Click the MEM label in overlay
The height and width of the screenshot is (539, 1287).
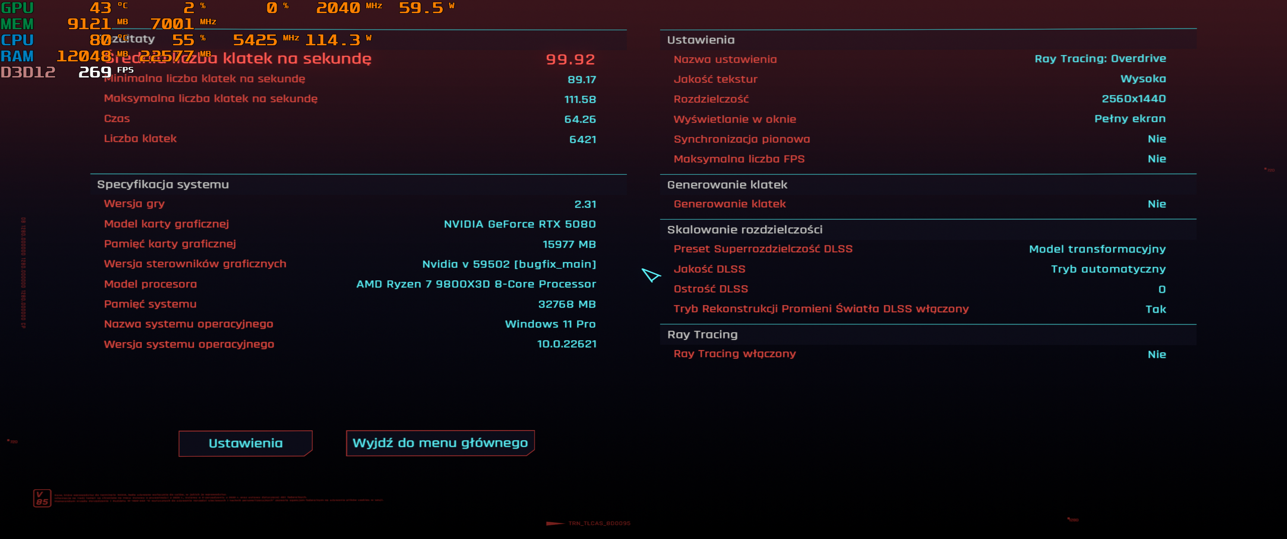click(17, 24)
